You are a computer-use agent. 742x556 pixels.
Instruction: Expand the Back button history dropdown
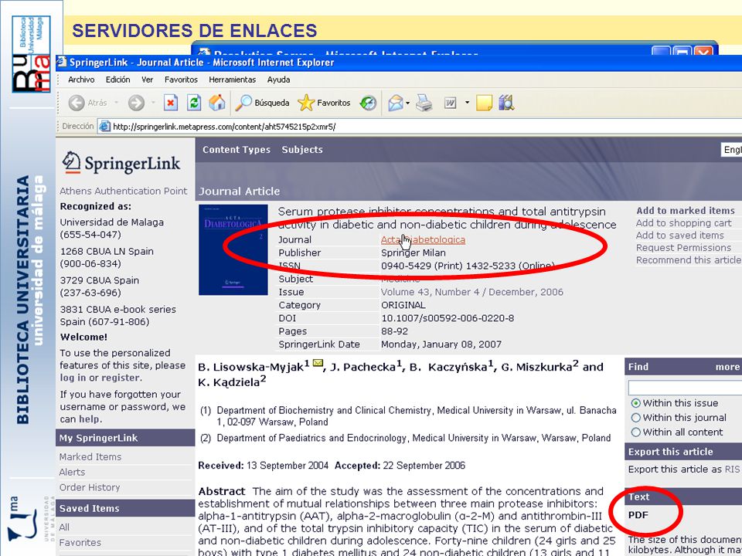tap(117, 103)
